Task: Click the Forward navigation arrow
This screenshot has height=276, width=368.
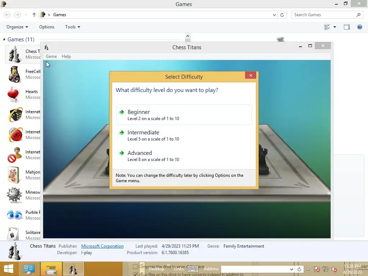Action: coord(17,15)
